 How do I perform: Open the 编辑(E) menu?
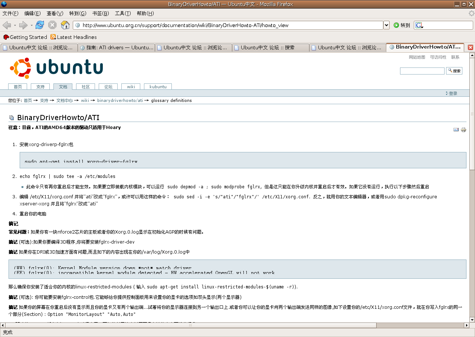(32, 13)
